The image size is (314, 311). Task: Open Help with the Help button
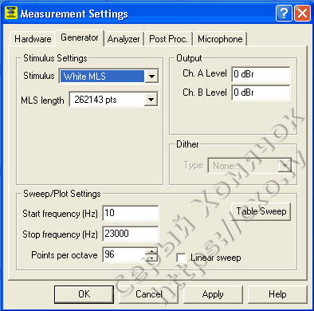point(277,294)
